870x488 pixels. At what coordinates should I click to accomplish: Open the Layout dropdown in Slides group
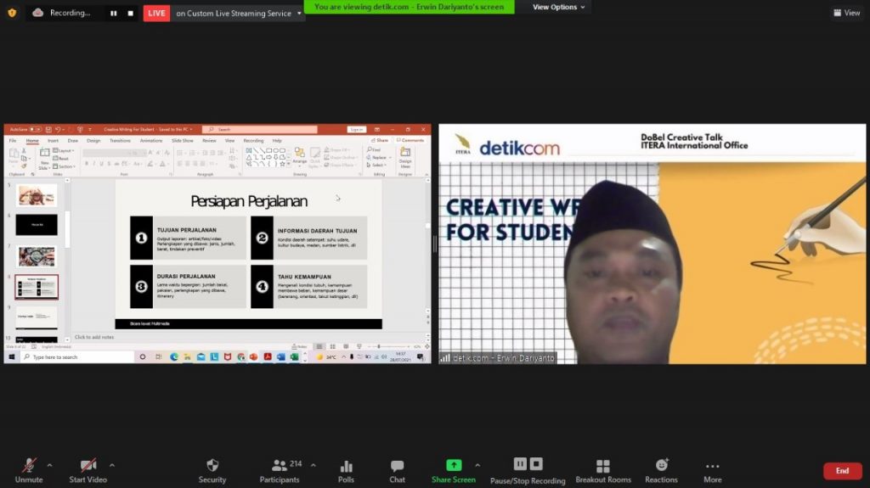[63, 151]
